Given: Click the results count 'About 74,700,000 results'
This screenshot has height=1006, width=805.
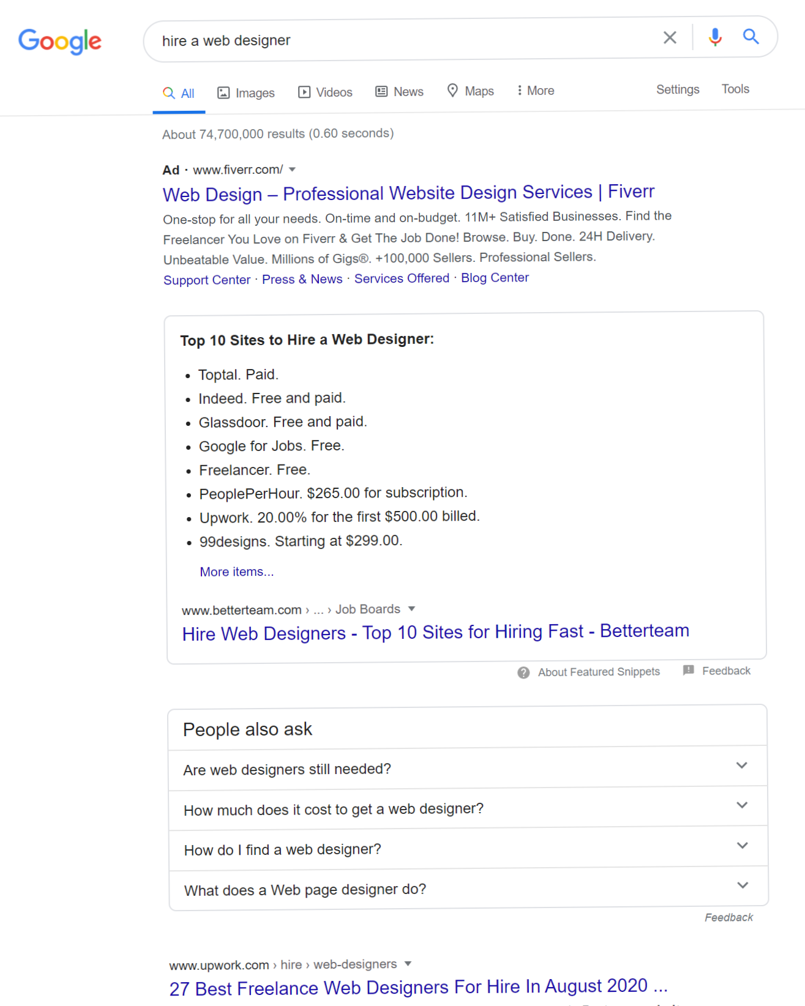Looking at the screenshot, I should click(278, 134).
